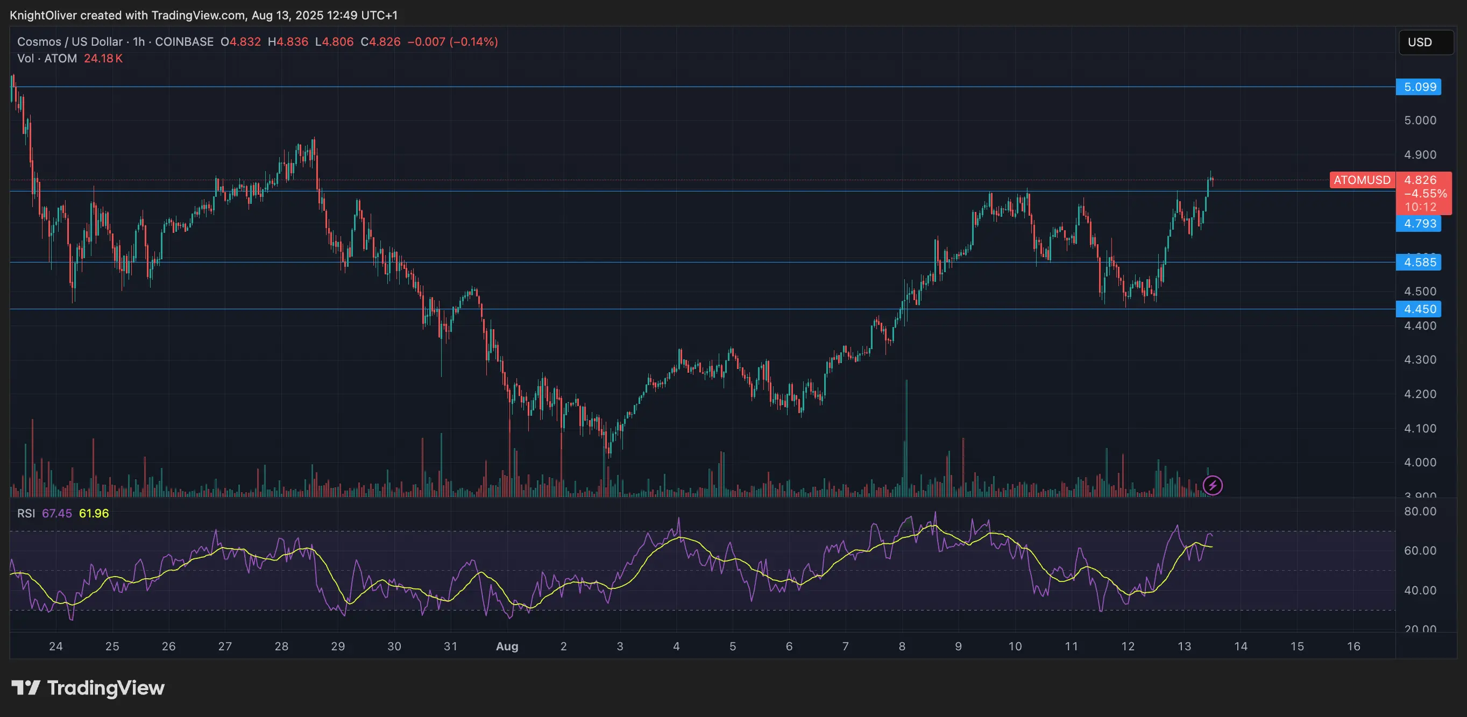Click the countdown timer showing 10:12
1467x717 pixels.
[1421, 207]
